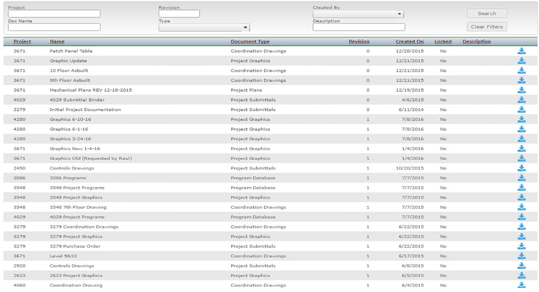This screenshot has width=539, height=292.
Task: Download the 3086 Programs database file
Action: tap(521, 178)
